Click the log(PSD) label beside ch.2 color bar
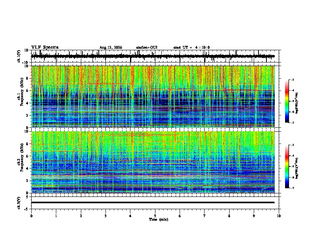The width and height of the screenshot is (314, 242). pos(297,168)
